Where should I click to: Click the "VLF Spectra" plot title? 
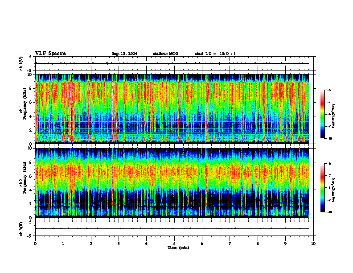[50, 54]
